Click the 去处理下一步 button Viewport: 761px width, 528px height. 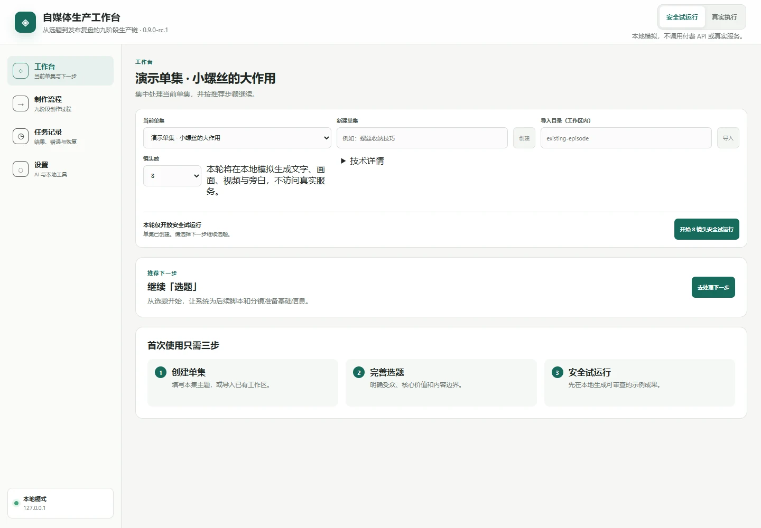(x=713, y=287)
